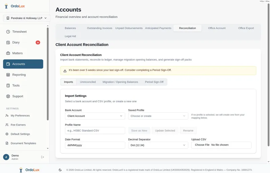Click the Fee Earners people icon
This screenshot has width=270, height=173.
[7, 125]
